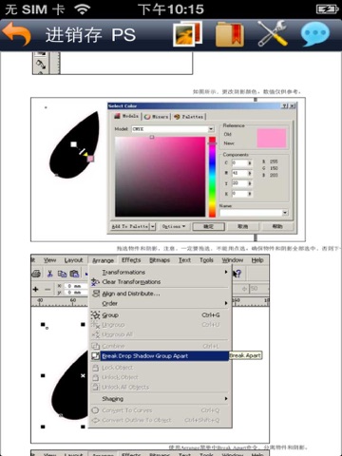Open the Add To Palette dropdown arrow
This screenshot has width=342, height=456.
[153, 226]
